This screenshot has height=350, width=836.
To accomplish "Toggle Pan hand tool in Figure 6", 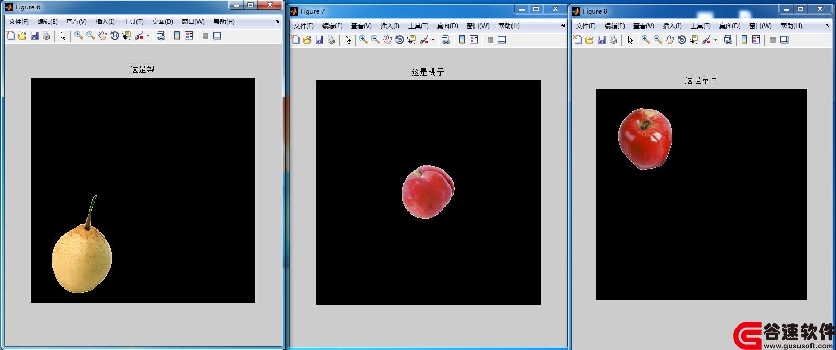I will pyautogui.click(x=103, y=35).
